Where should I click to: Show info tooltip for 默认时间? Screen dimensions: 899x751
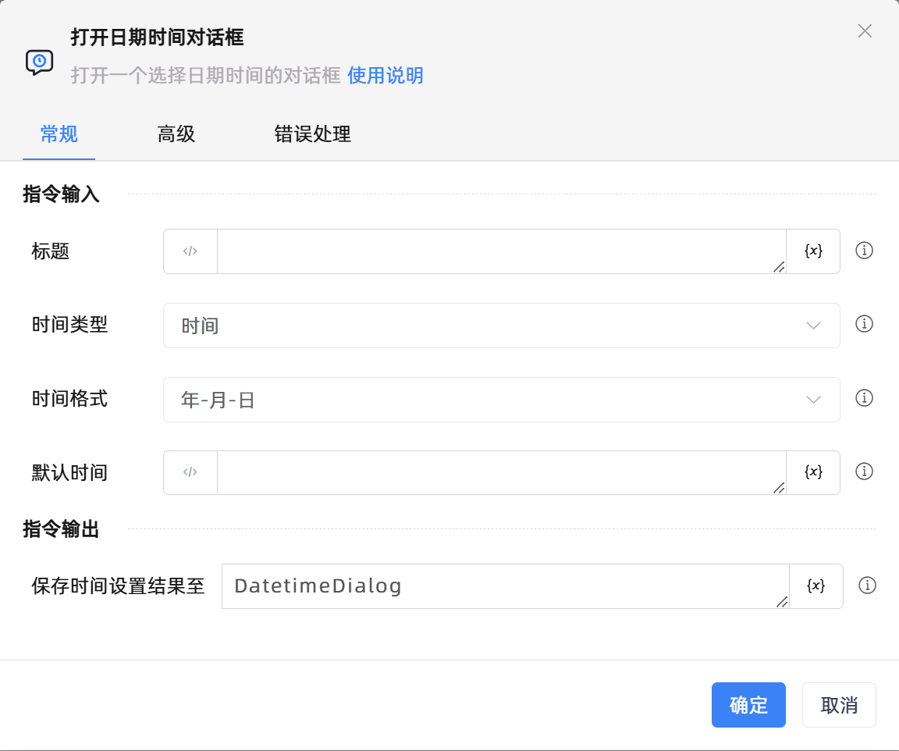point(864,471)
